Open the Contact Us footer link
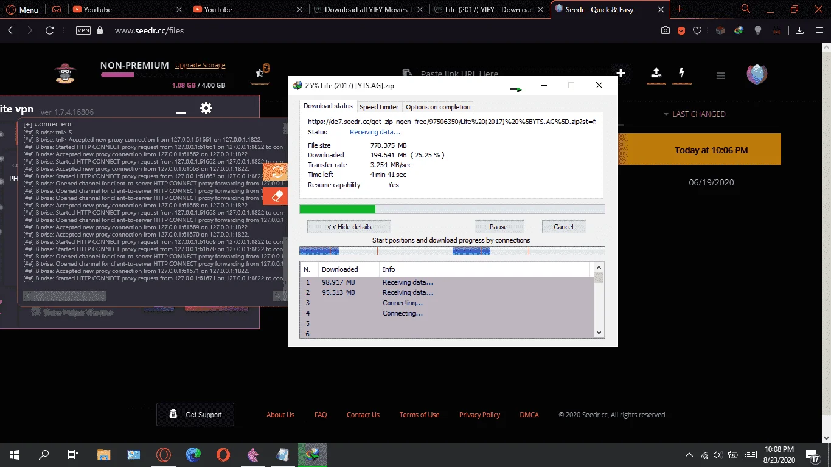The width and height of the screenshot is (831, 467). pyautogui.click(x=363, y=415)
